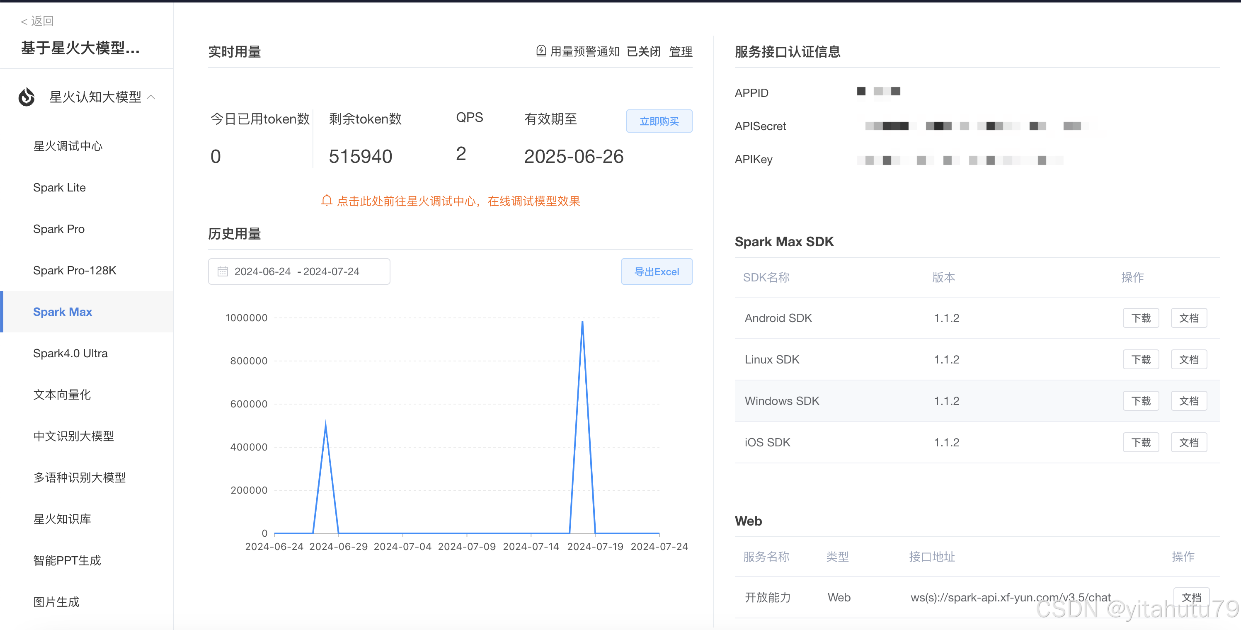Image resolution: width=1241 pixels, height=630 pixels.
Task: Select Spark Lite in the sidebar
Action: point(59,187)
